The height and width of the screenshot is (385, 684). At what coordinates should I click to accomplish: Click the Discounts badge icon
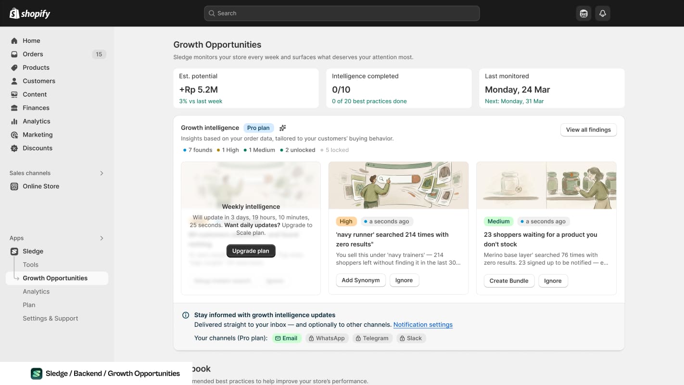coord(14,149)
